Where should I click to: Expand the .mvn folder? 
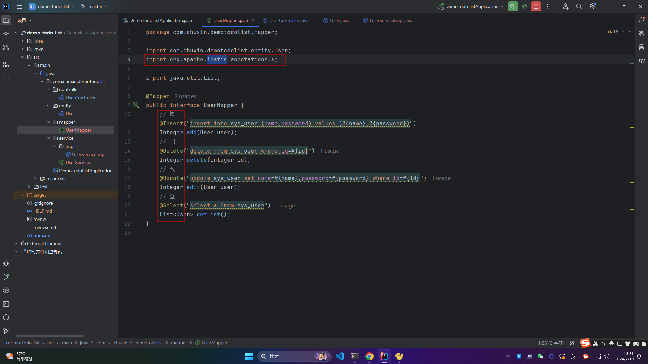[23, 49]
